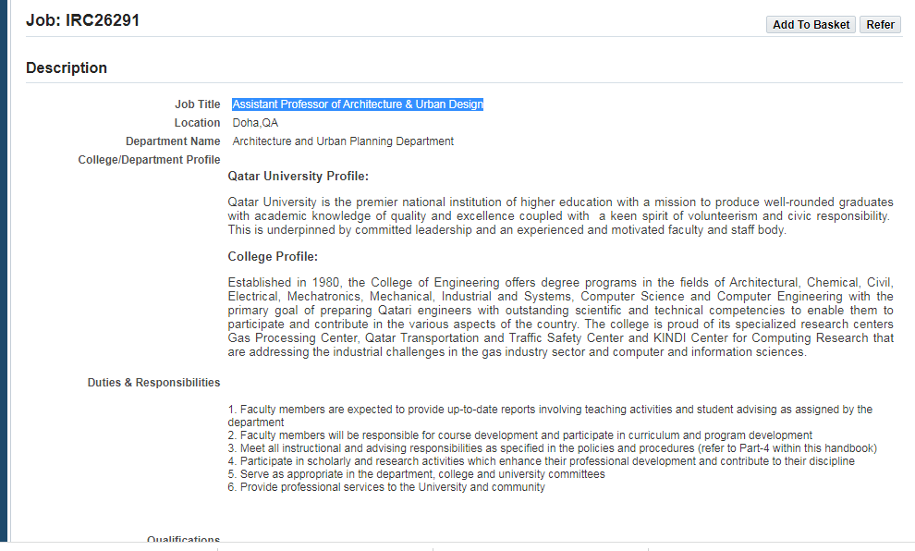Click the Job Title field label
915x551 pixels.
(x=197, y=104)
